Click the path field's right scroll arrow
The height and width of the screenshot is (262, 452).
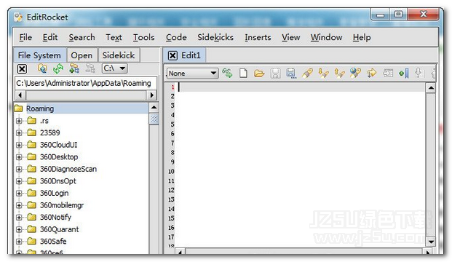click(x=151, y=95)
